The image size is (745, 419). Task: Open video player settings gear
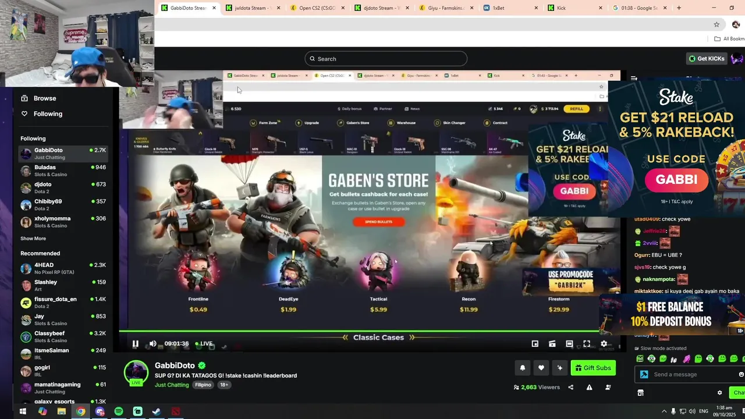[604, 344]
